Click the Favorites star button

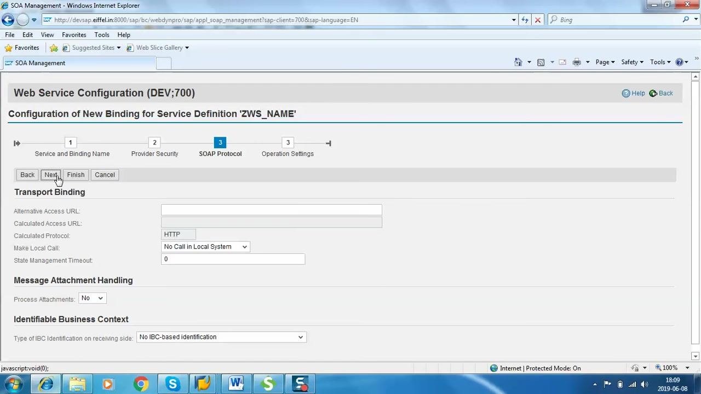[x=22, y=48]
